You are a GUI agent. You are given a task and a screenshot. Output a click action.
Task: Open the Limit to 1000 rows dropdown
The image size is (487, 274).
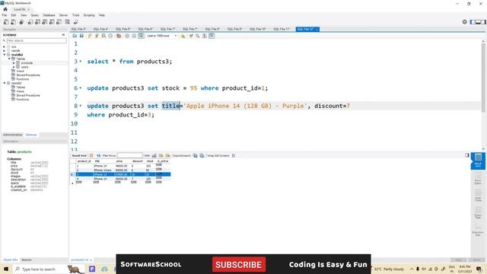click(161, 36)
